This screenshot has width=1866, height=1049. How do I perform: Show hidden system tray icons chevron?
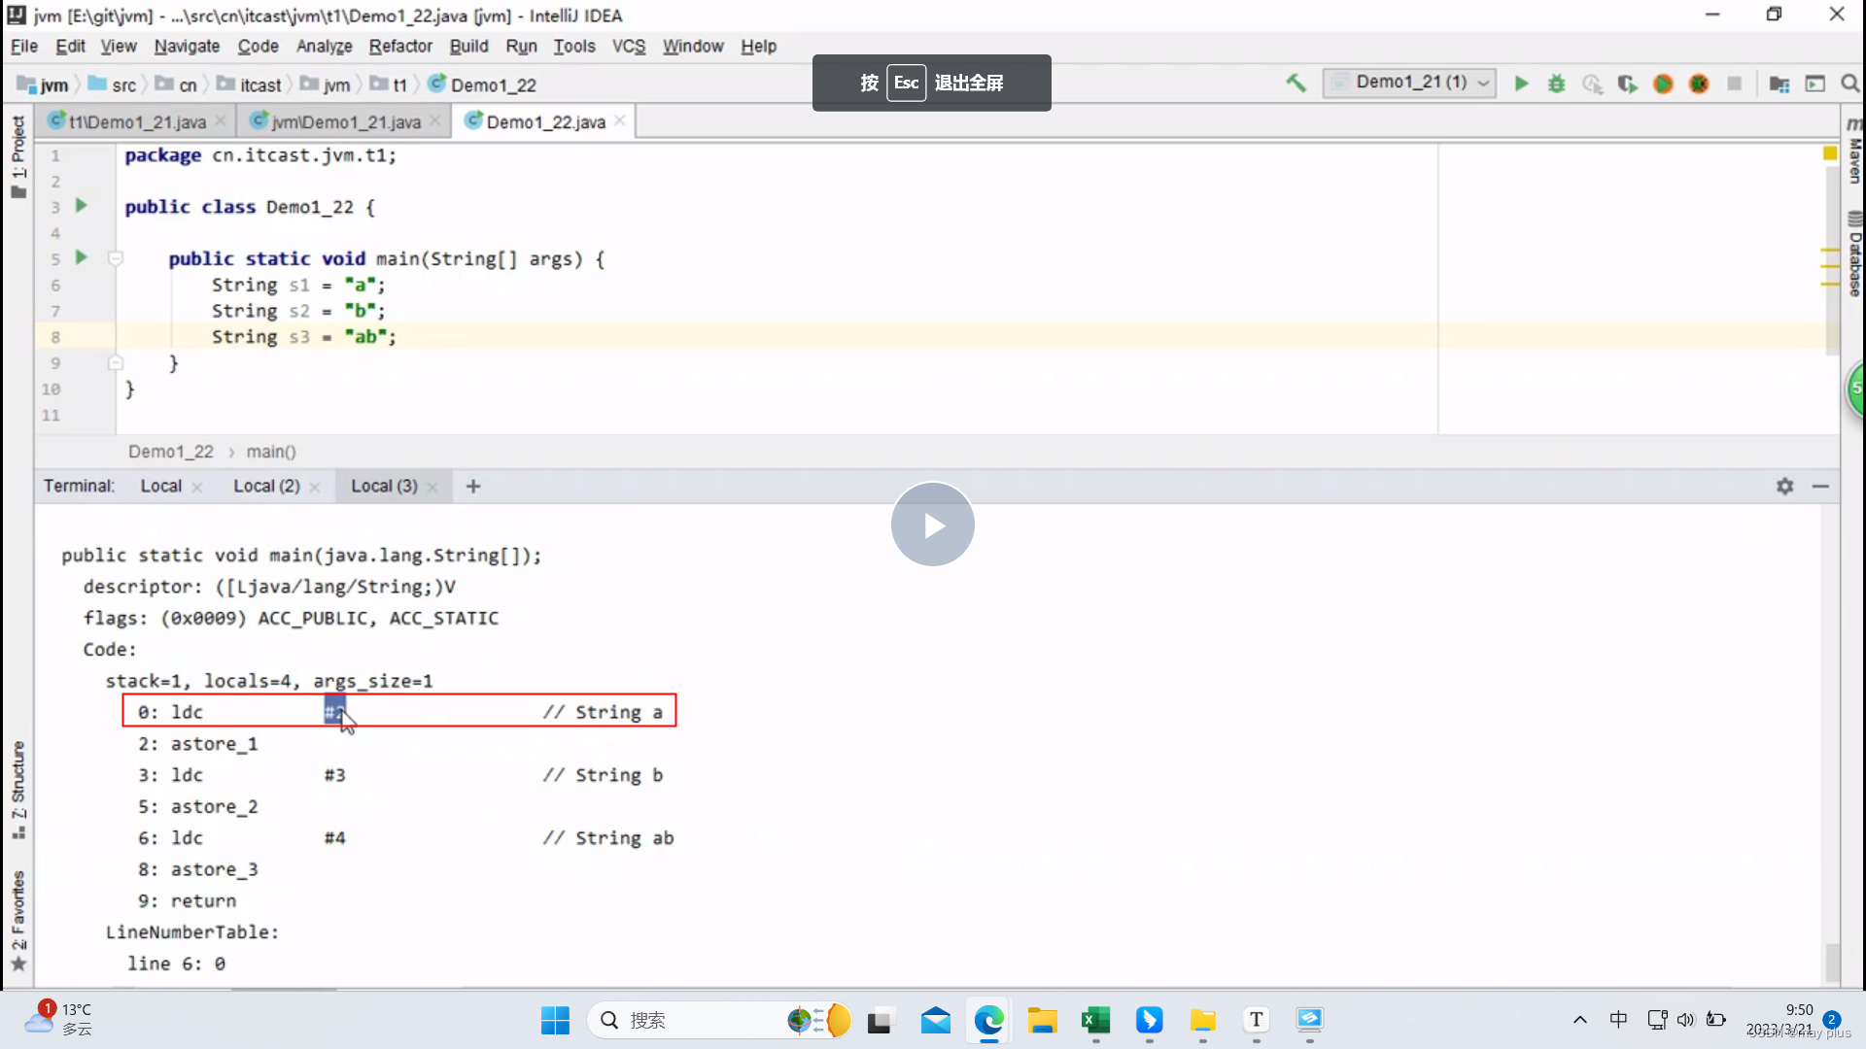1580,1020
